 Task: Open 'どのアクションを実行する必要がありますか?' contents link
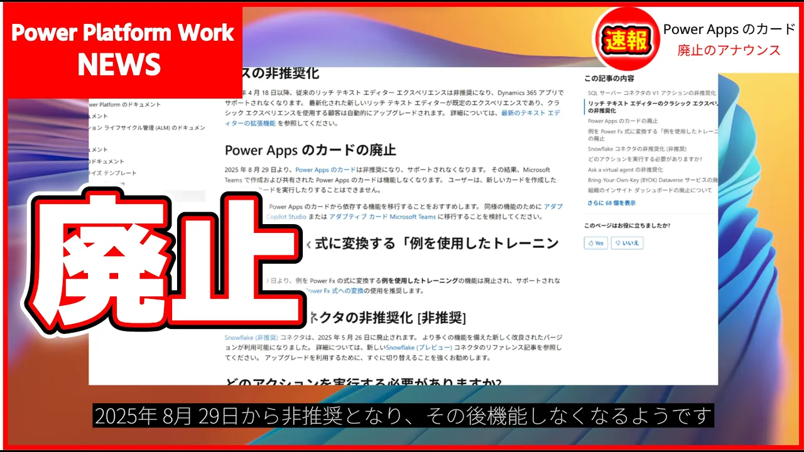(x=645, y=159)
